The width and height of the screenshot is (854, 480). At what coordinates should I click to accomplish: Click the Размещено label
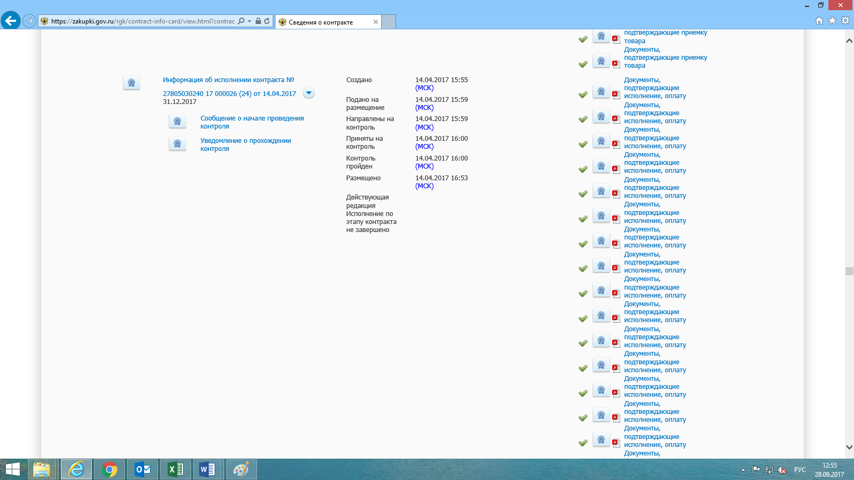pos(363,178)
